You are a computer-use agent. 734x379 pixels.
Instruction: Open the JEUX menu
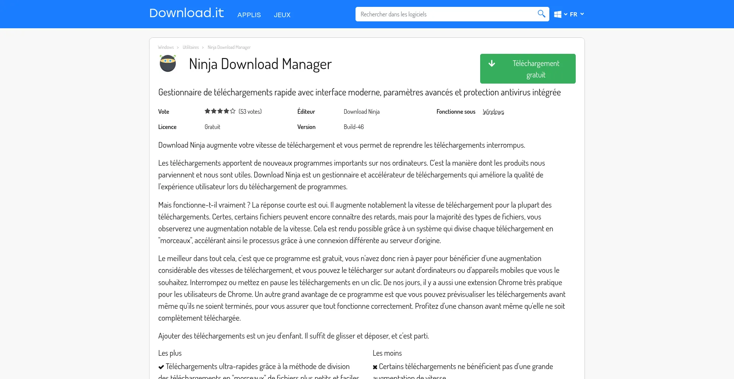pos(282,15)
